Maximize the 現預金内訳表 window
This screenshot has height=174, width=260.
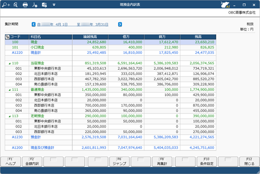244,5
